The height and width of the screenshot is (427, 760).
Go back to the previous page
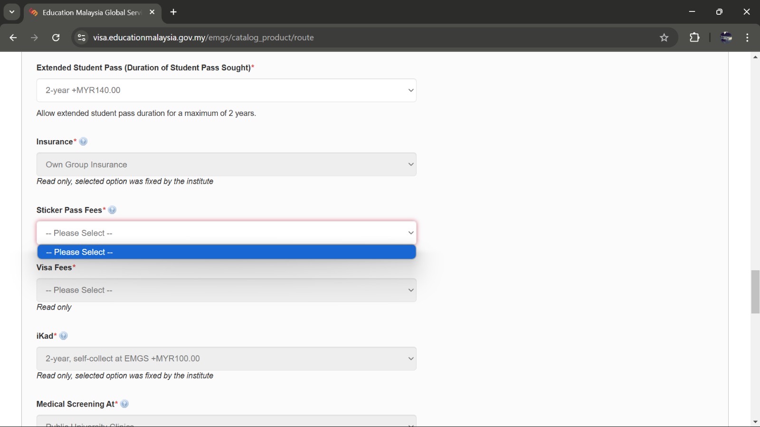(x=13, y=38)
